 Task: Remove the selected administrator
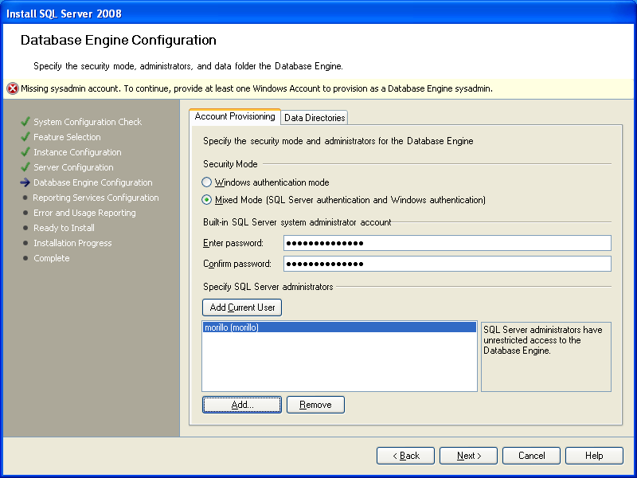pyautogui.click(x=315, y=405)
